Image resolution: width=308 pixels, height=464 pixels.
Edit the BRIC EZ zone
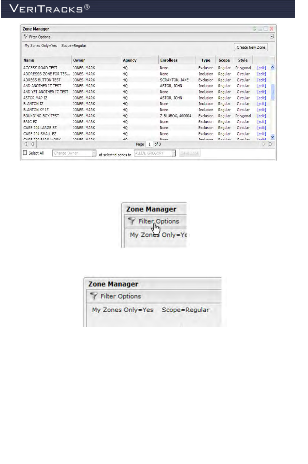262,122
